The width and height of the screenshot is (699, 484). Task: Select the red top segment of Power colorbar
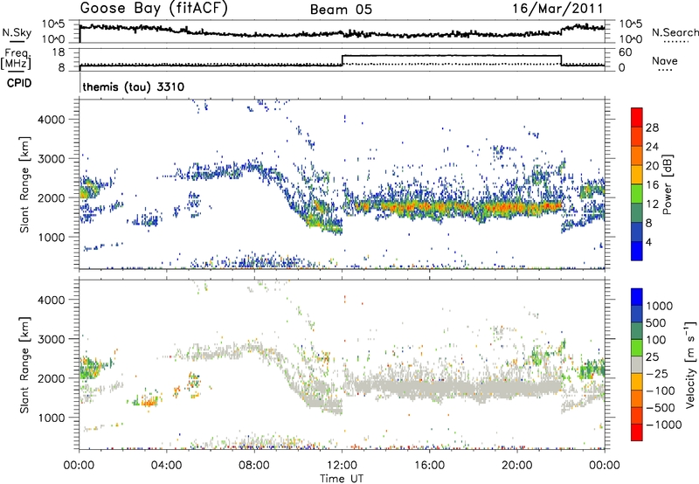(x=637, y=117)
